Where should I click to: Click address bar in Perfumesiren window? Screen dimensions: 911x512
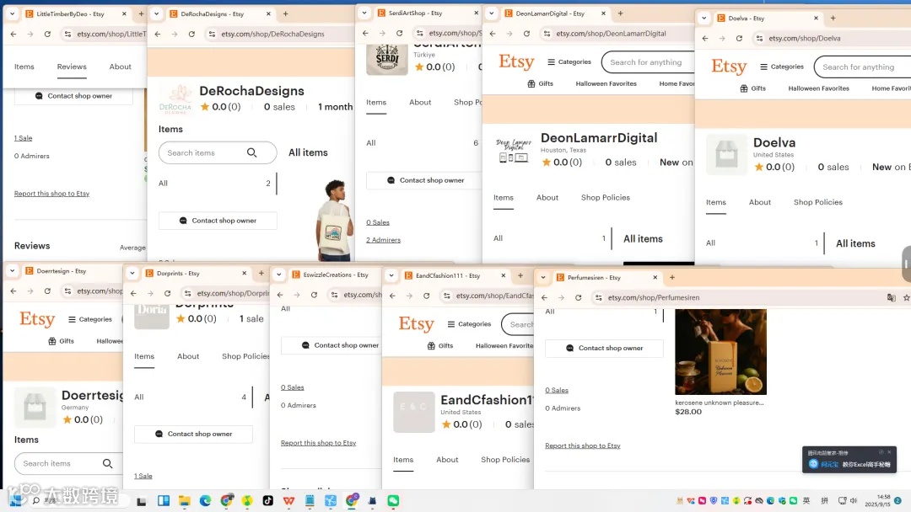click(738, 297)
